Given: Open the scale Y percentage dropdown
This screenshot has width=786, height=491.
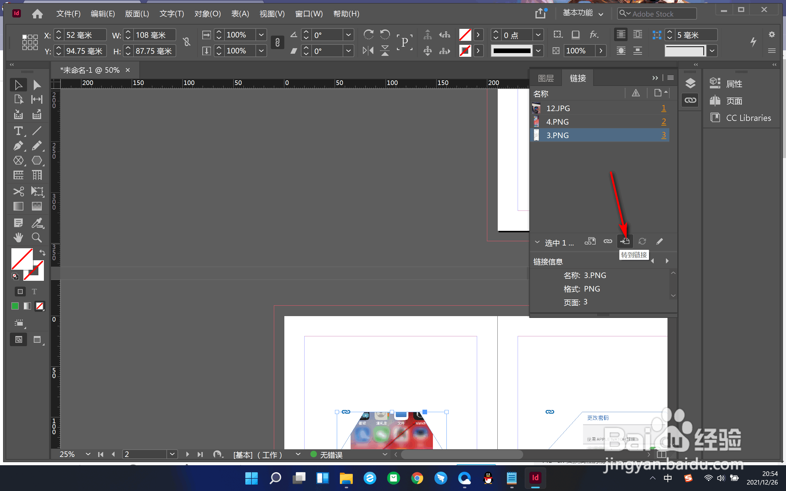Looking at the screenshot, I should pyautogui.click(x=261, y=51).
